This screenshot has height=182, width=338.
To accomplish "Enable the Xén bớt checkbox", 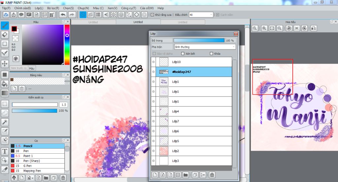I will point(183,54).
